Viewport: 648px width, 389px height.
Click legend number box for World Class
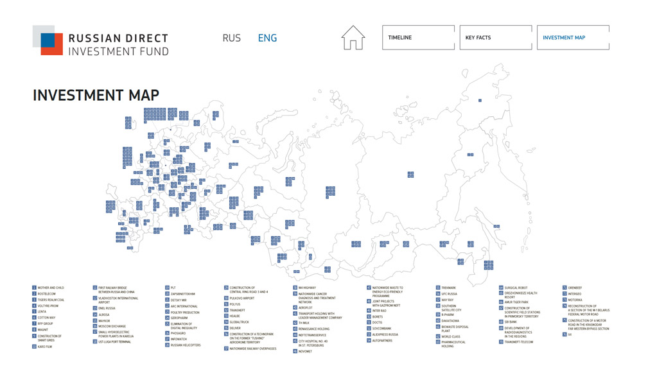438,336
